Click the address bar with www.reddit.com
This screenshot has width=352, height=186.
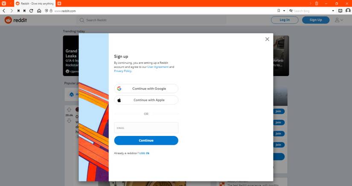[x=65, y=11]
